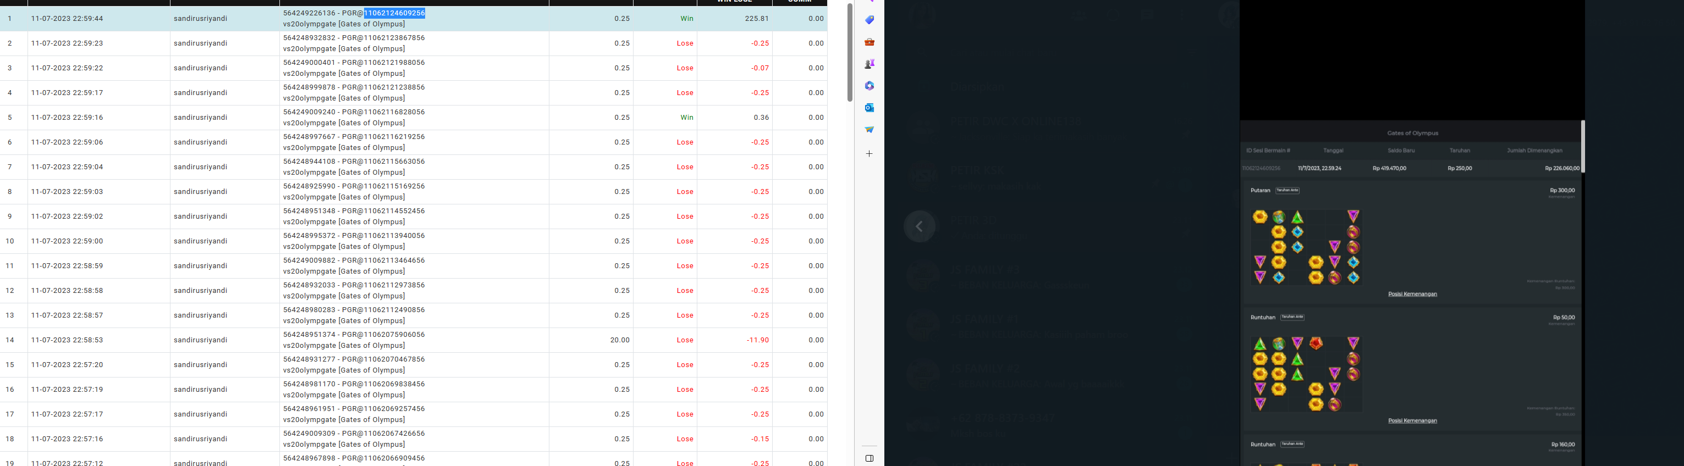Click the Win status in row 1
Viewport: 1684px width, 466px height.
click(686, 19)
